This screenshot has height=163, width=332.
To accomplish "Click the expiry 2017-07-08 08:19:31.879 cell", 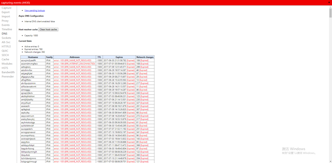I will pyautogui.click(x=119, y=106).
